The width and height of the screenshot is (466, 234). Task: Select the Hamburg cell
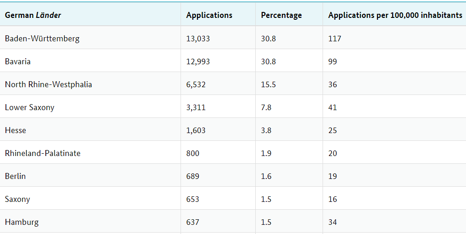pyautogui.click(x=22, y=222)
